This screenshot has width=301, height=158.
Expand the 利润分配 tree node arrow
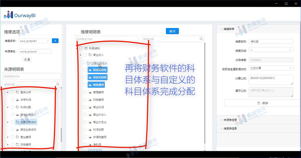tap(8, 107)
